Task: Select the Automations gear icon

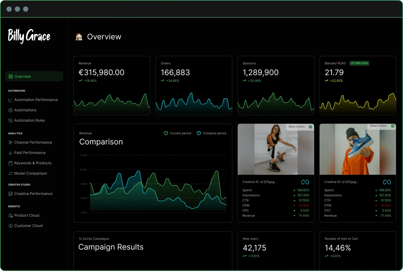Action: pos(11,110)
